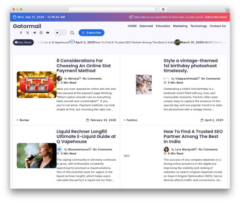
Task: Open the Telegram social icon
Action: (x=35, y=33)
